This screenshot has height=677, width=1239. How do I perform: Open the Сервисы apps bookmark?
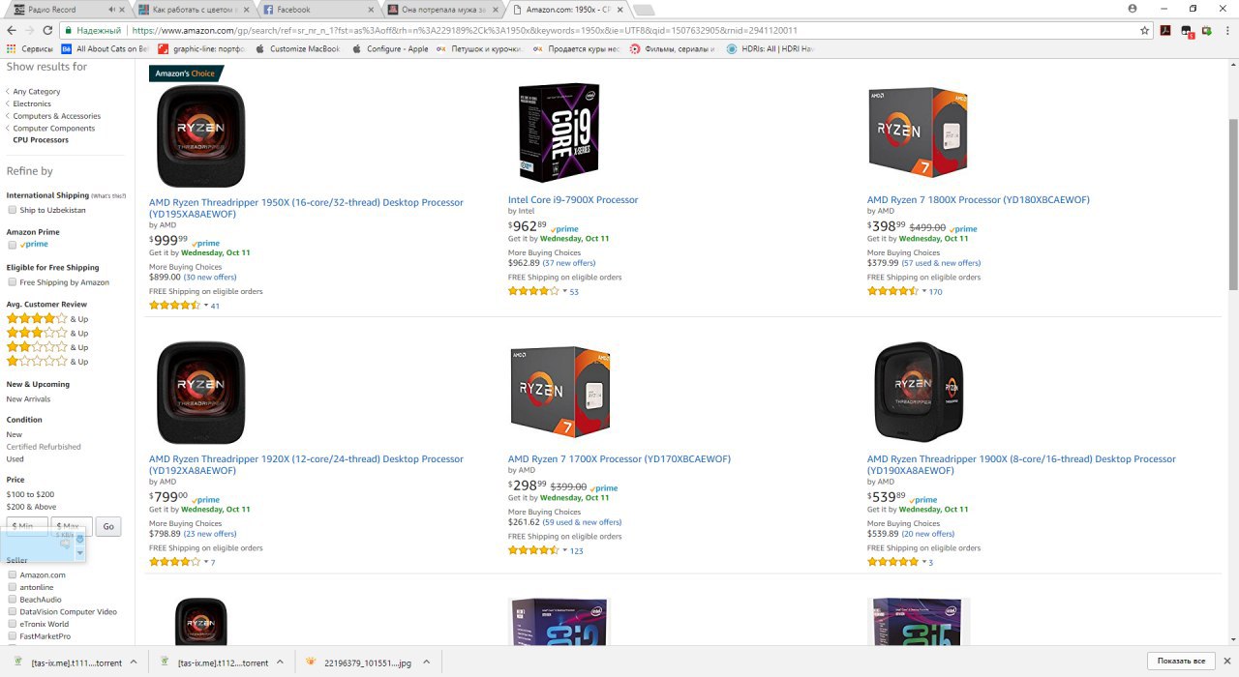pos(29,48)
